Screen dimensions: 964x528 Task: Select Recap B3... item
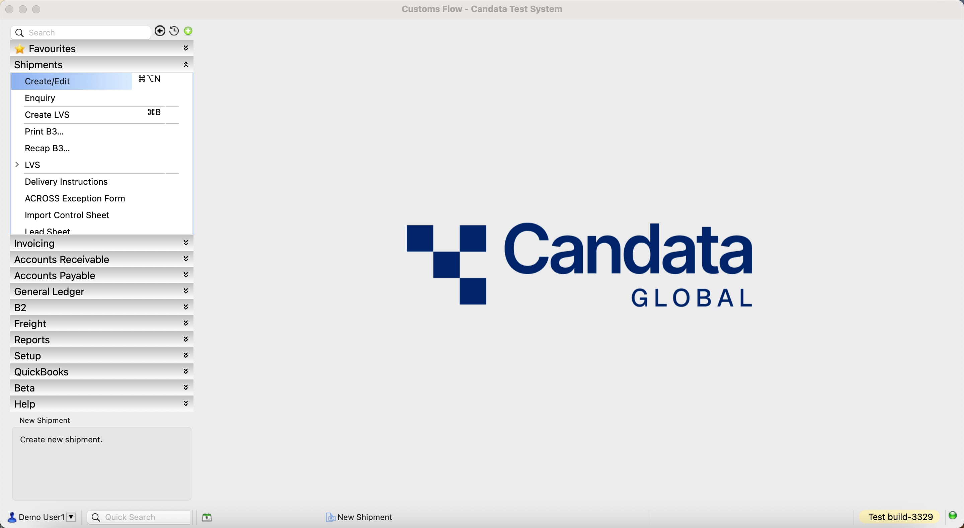pos(47,148)
